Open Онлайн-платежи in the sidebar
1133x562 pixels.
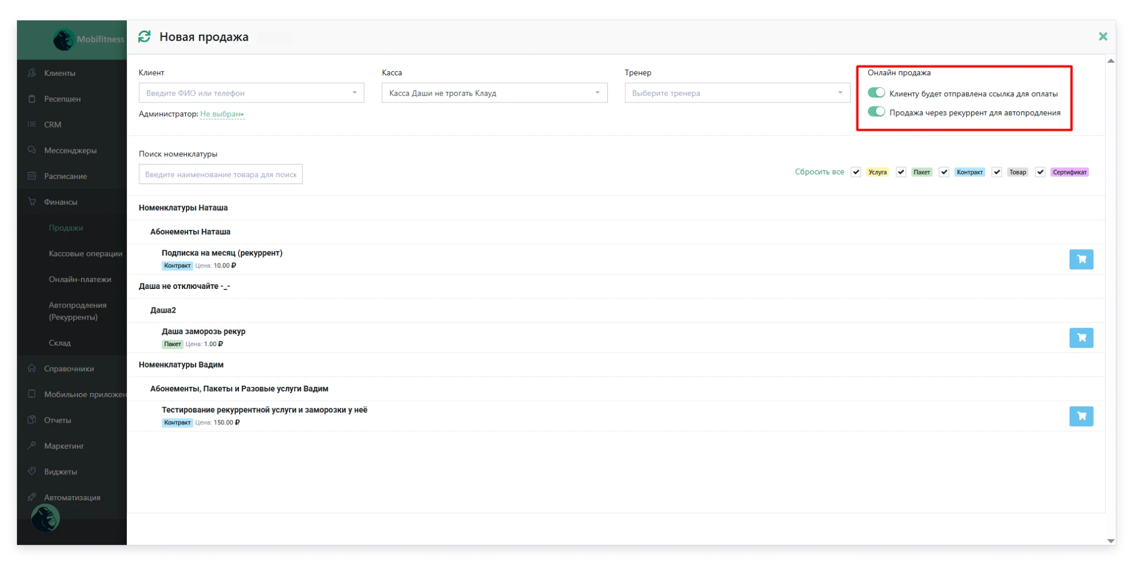[80, 279]
